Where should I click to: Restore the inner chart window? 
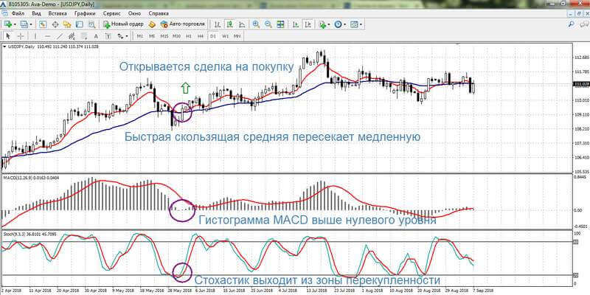[x=578, y=13]
